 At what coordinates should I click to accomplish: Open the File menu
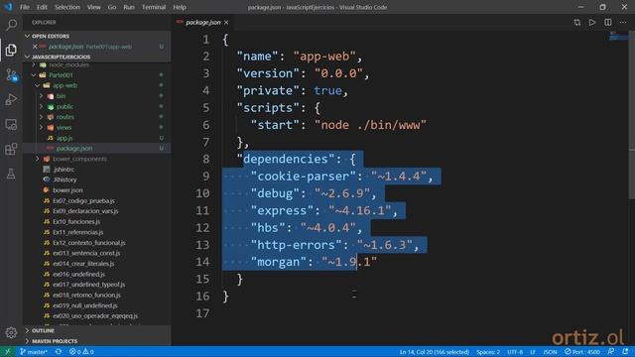point(25,7)
